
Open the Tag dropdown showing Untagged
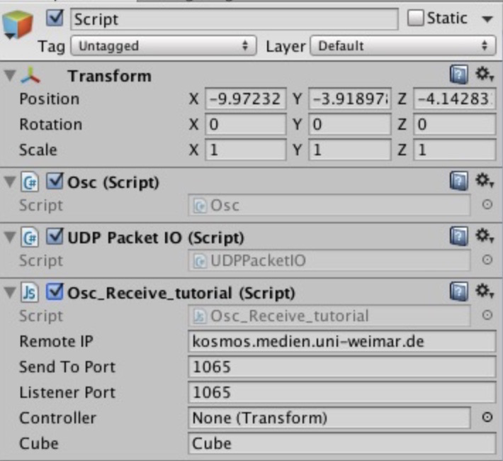tap(164, 46)
